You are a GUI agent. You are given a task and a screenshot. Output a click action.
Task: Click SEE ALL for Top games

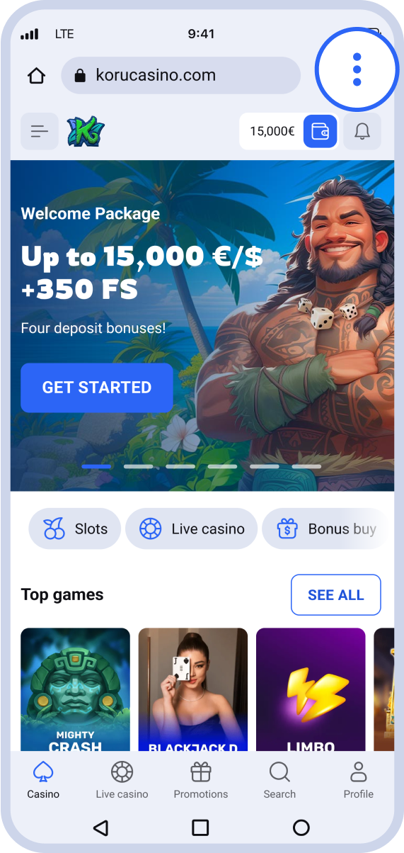336,595
